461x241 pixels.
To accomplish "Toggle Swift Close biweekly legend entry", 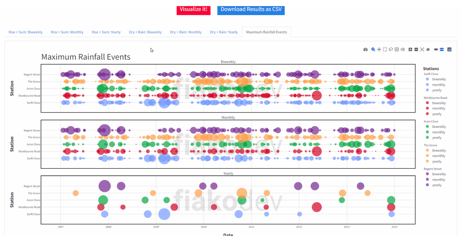I will click(x=436, y=79).
